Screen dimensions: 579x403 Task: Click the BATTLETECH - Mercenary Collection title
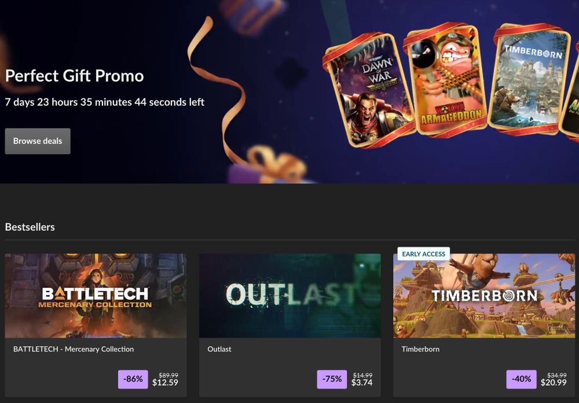pos(74,349)
